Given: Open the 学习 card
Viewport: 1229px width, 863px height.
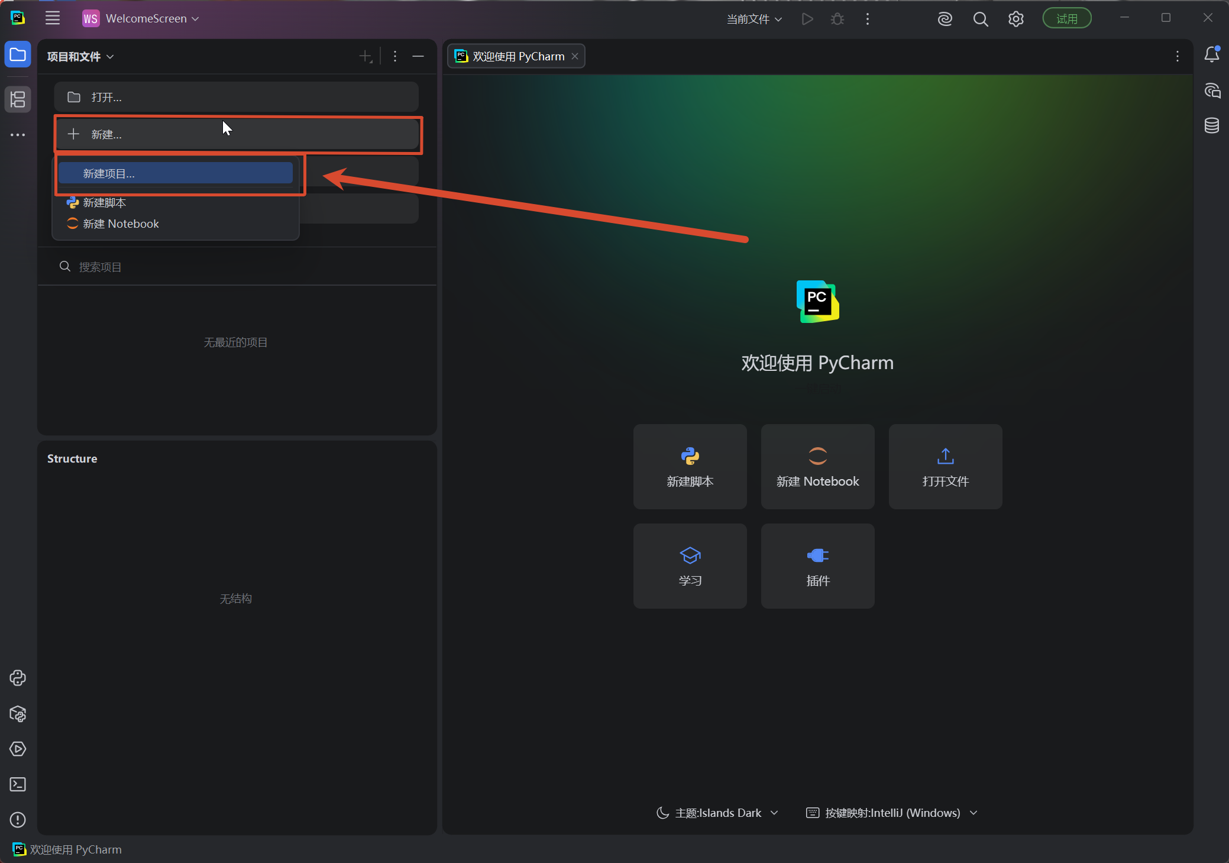Looking at the screenshot, I should (690, 566).
